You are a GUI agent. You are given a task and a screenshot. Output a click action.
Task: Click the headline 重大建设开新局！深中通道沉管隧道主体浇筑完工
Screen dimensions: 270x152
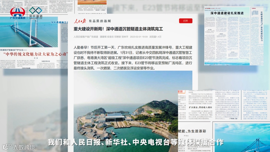coord(118,29)
